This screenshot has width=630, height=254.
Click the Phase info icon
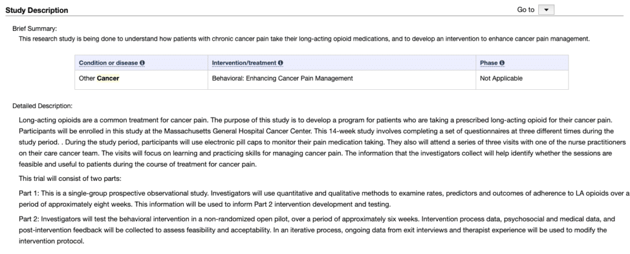pos(502,63)
